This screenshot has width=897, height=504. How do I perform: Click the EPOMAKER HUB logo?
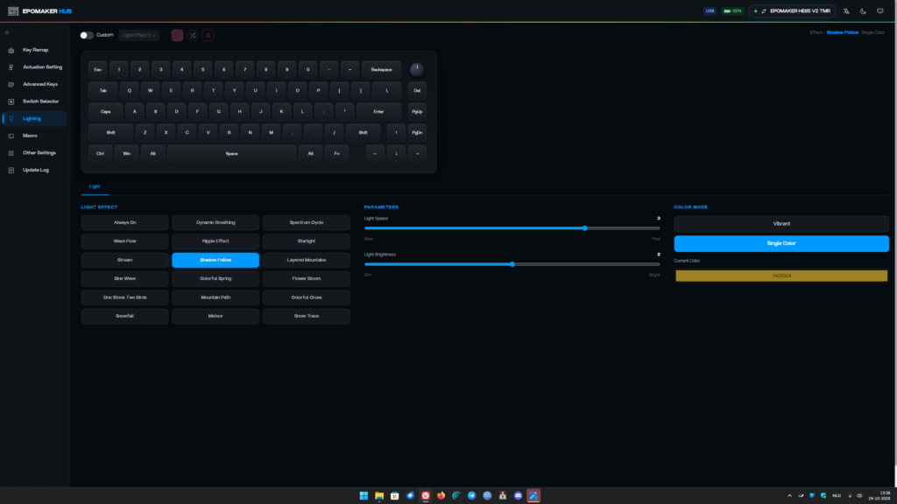39,10
